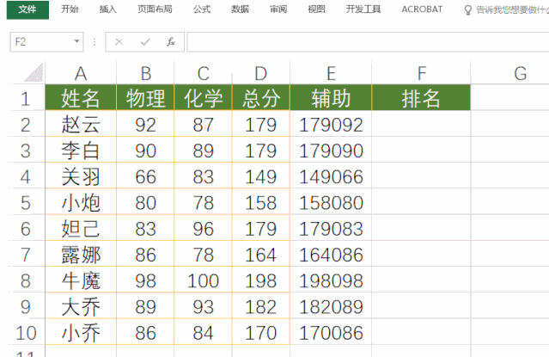The height and width of the screenshot is (357, 549).
Task: Select the cell containing 牛魔
Action: pyautogui.click(x=81, y=280)
